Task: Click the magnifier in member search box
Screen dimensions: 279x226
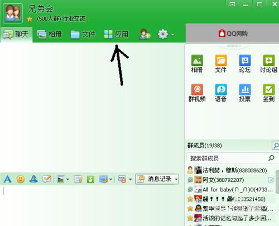Action: (x=272, y=158)
